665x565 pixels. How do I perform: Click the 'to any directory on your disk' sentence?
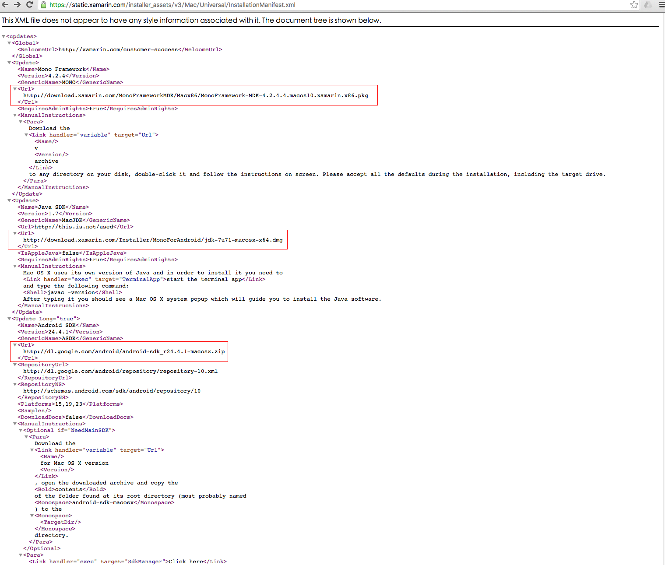pos(317,175)
